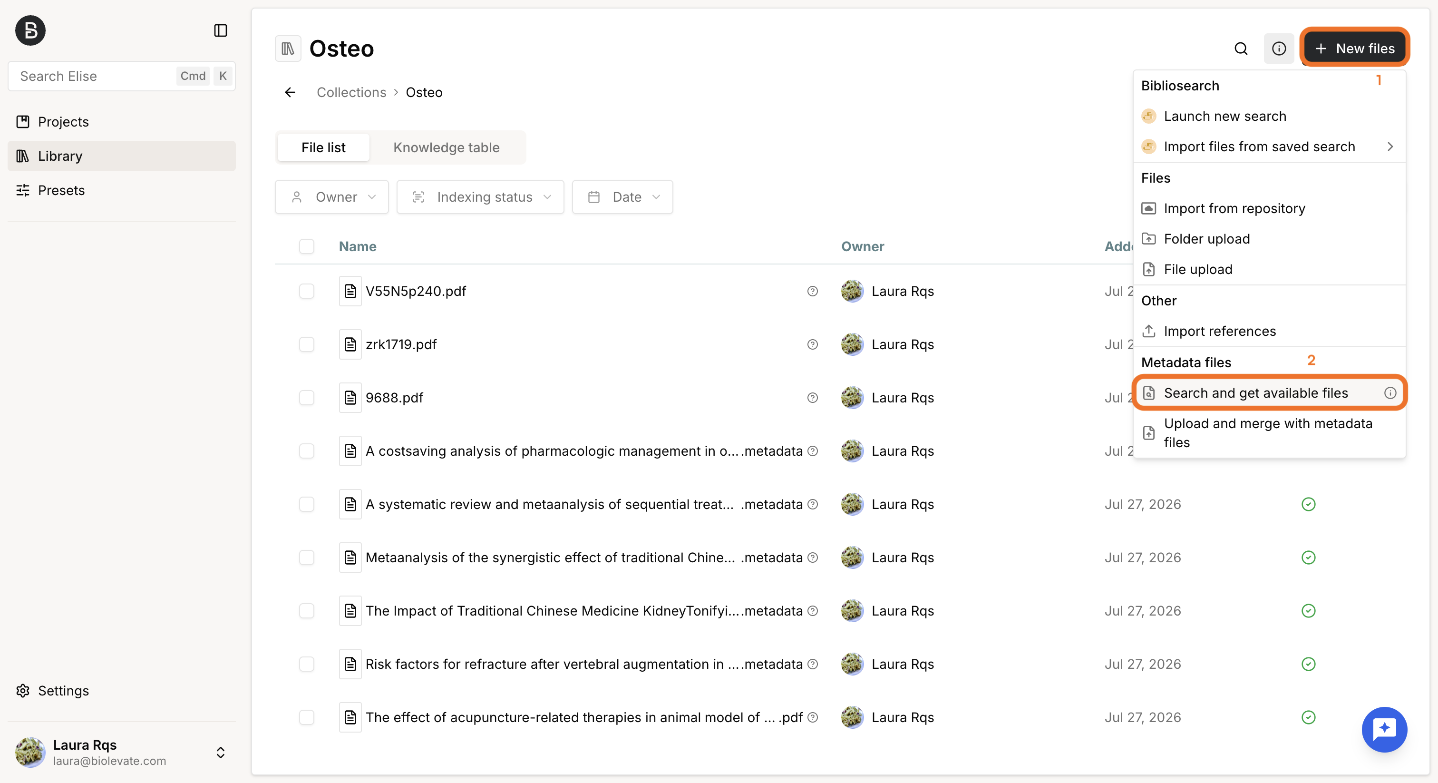Click file icon of zrk1719.pdf
Viewport: 1438px width, 783px height.
pyautogui.click(x=350, y=344)
